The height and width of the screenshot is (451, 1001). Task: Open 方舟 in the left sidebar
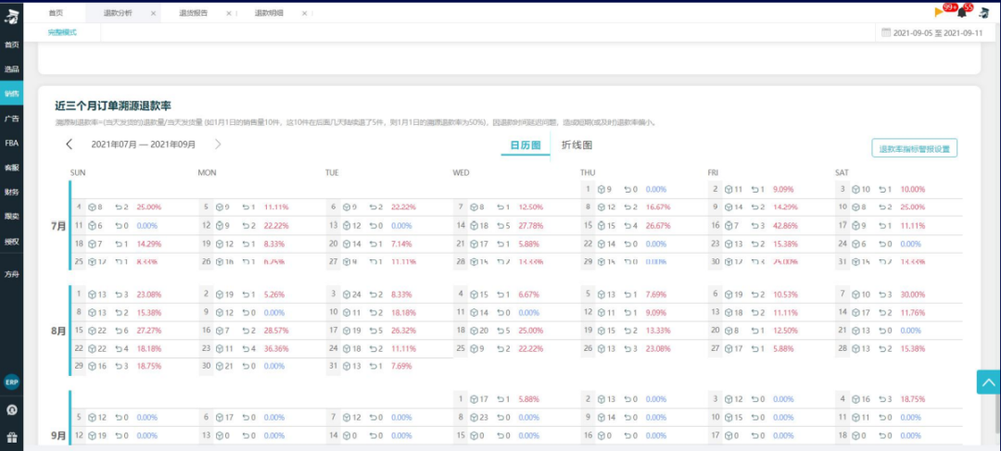[x=11, y=274]
